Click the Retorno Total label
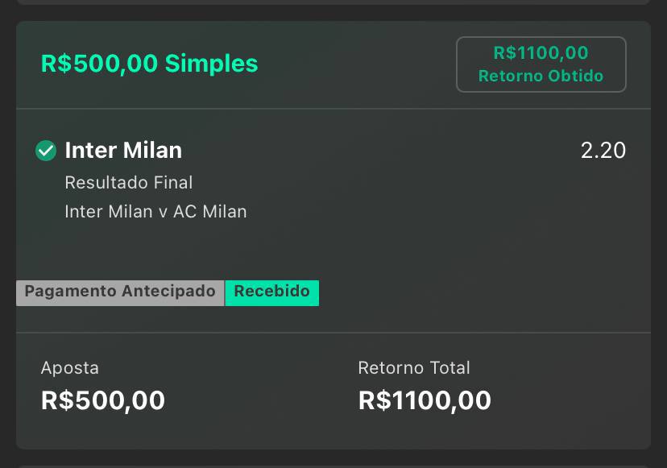The width and height of the screenshot is (667, 468). pyautogui.click(x=414, y=368)
